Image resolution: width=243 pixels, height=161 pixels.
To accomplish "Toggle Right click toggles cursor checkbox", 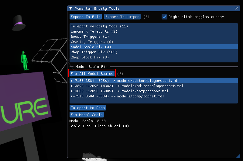I will (x=165, y=17).
